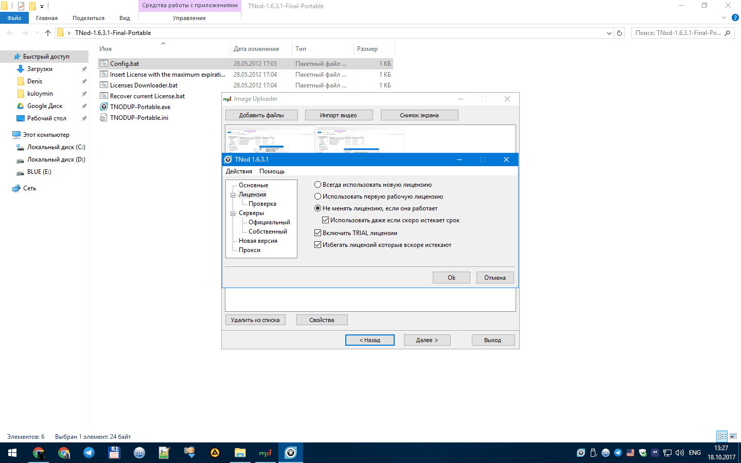Open Новая версия settings page
This screenshot has height=463, width=741.
tap(258, 241)
